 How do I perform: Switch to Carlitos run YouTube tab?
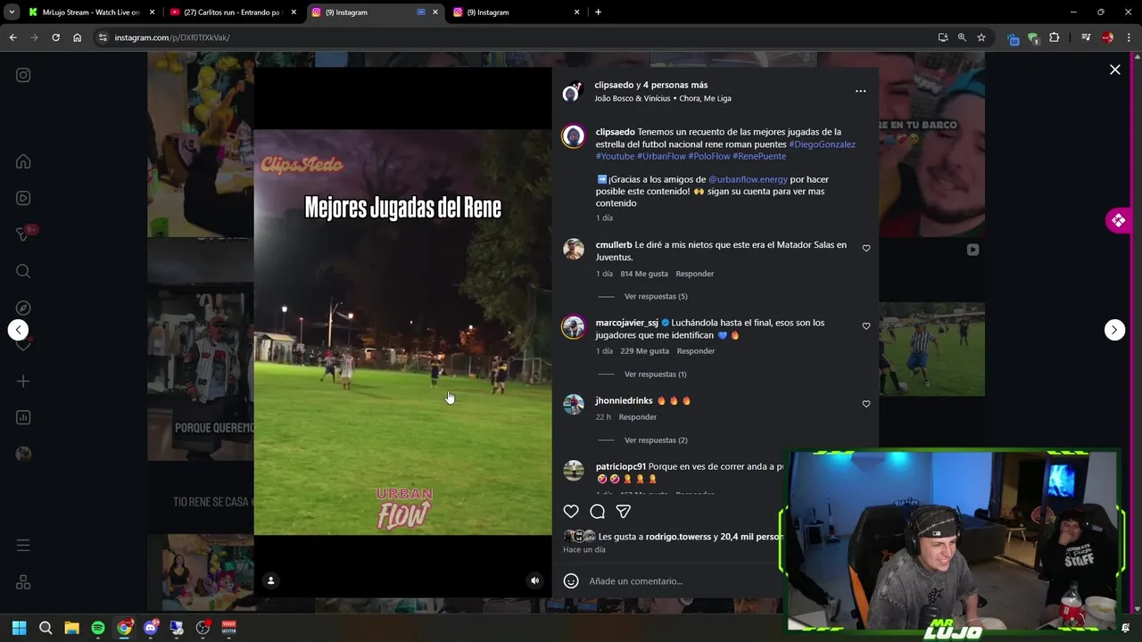coord(234,12)
